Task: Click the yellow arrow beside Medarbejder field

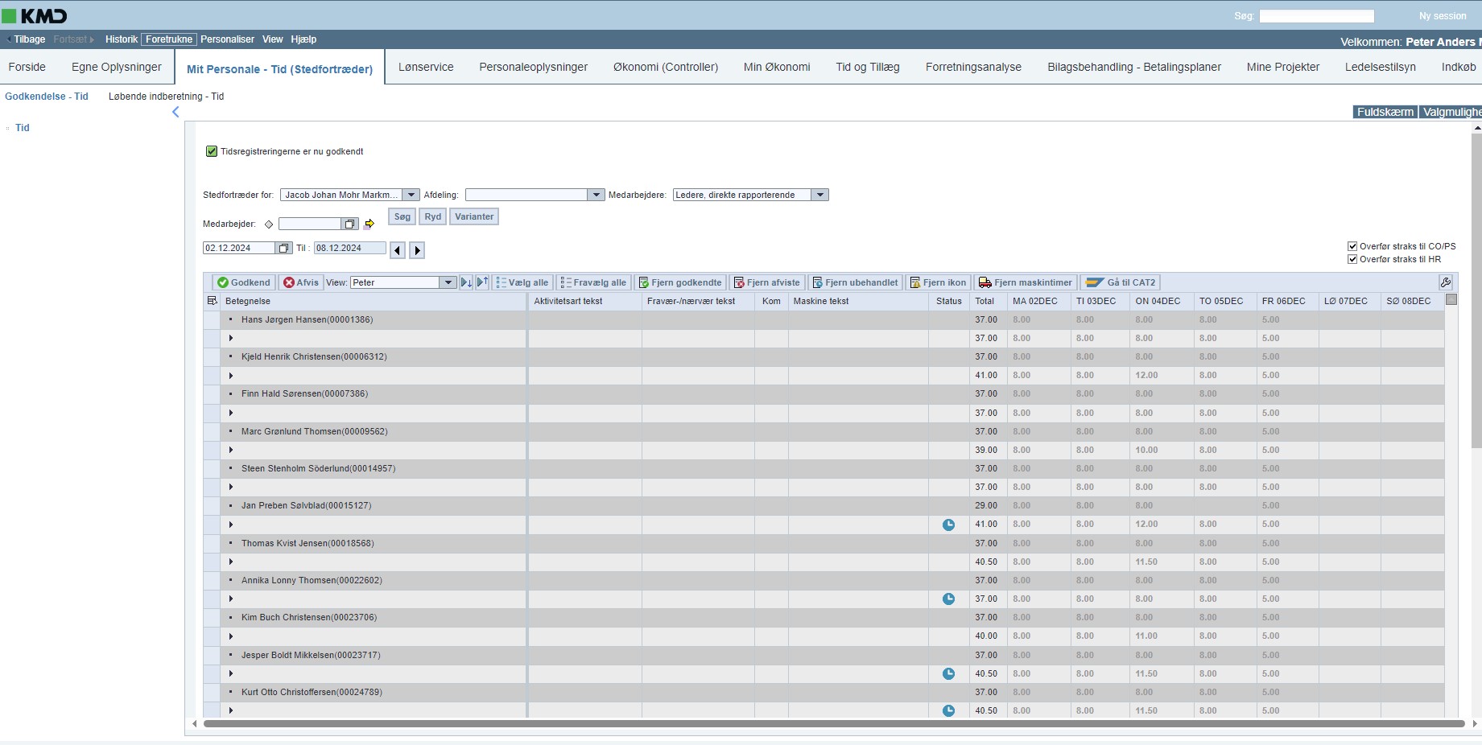Action: click(369, 224)
